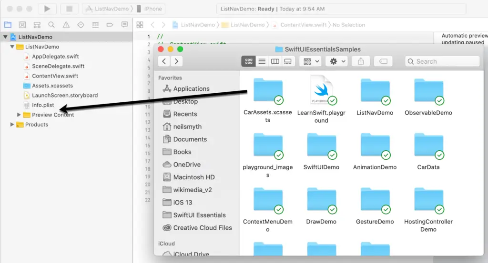Image resolution: width=488 pixels, height=263 pixels.
Task: Go back in the Finder window
Action: pyautogui.click(x=164, y=61)
